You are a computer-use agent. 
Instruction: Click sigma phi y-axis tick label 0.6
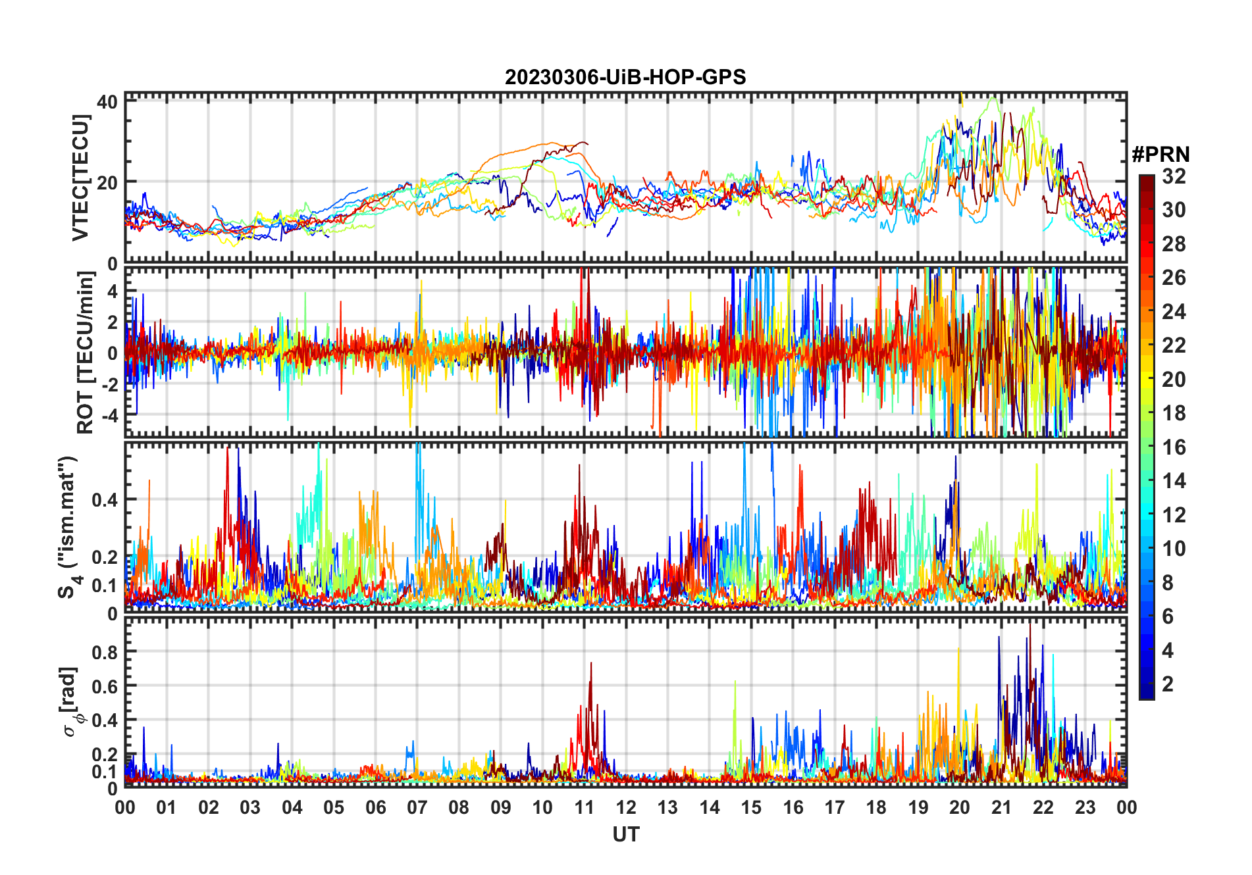[105, 686]
